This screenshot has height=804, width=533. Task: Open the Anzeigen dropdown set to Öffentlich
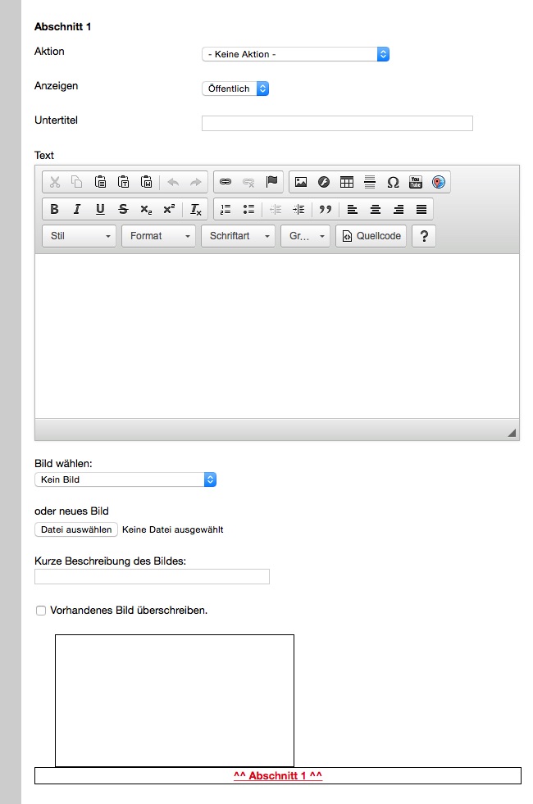coord(235,89)
